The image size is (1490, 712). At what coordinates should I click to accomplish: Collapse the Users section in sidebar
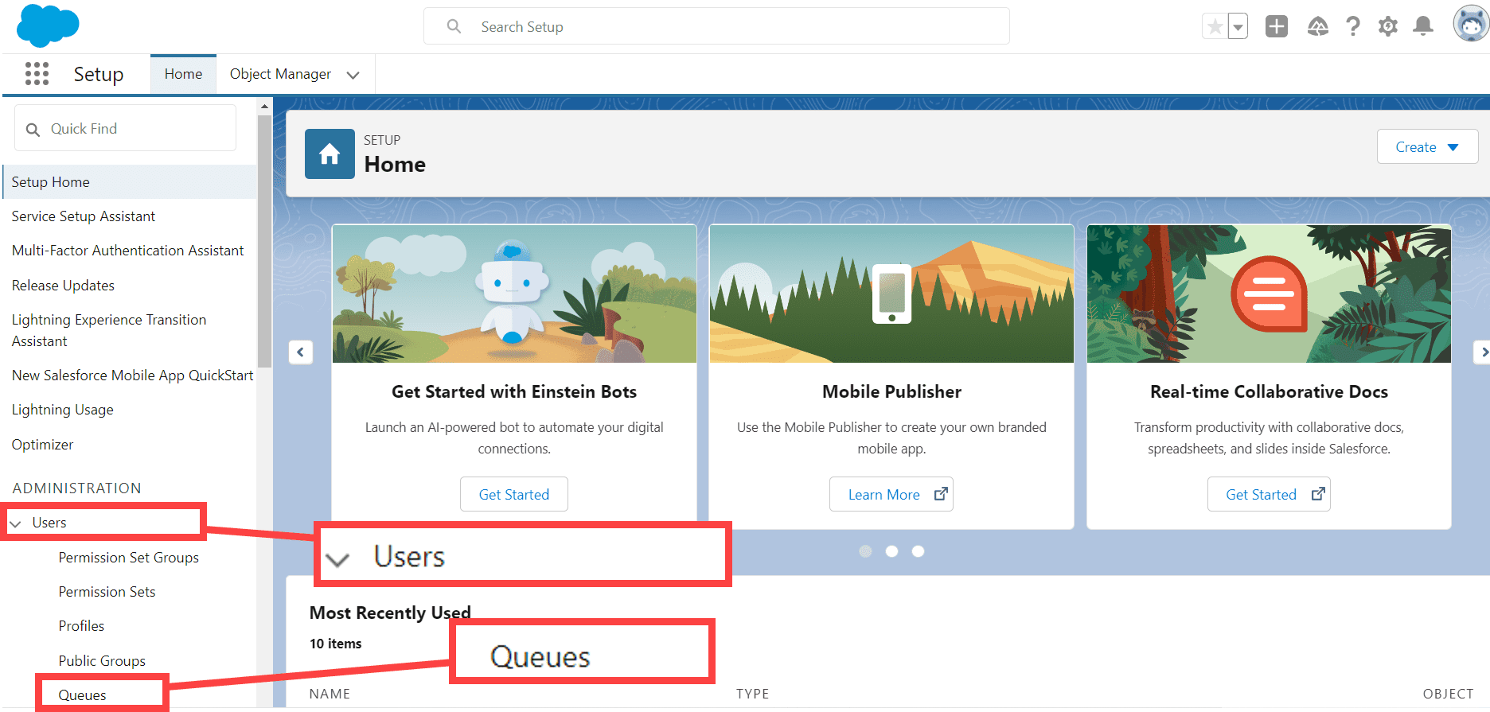[15, 523]
